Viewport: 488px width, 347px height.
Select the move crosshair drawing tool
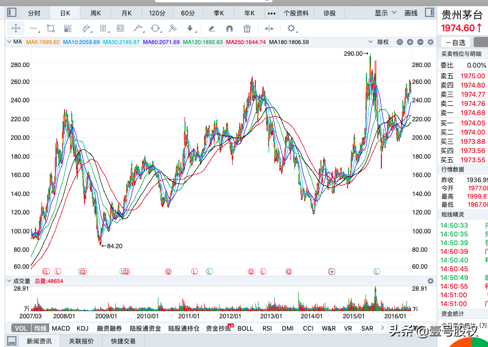(15, 29)
